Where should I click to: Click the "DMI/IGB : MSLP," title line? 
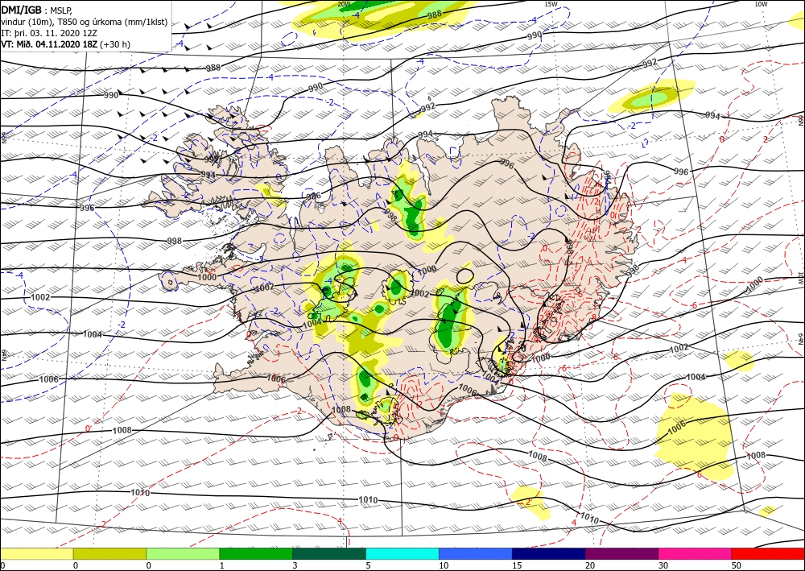pyautogui.click(x=37, y=10)
